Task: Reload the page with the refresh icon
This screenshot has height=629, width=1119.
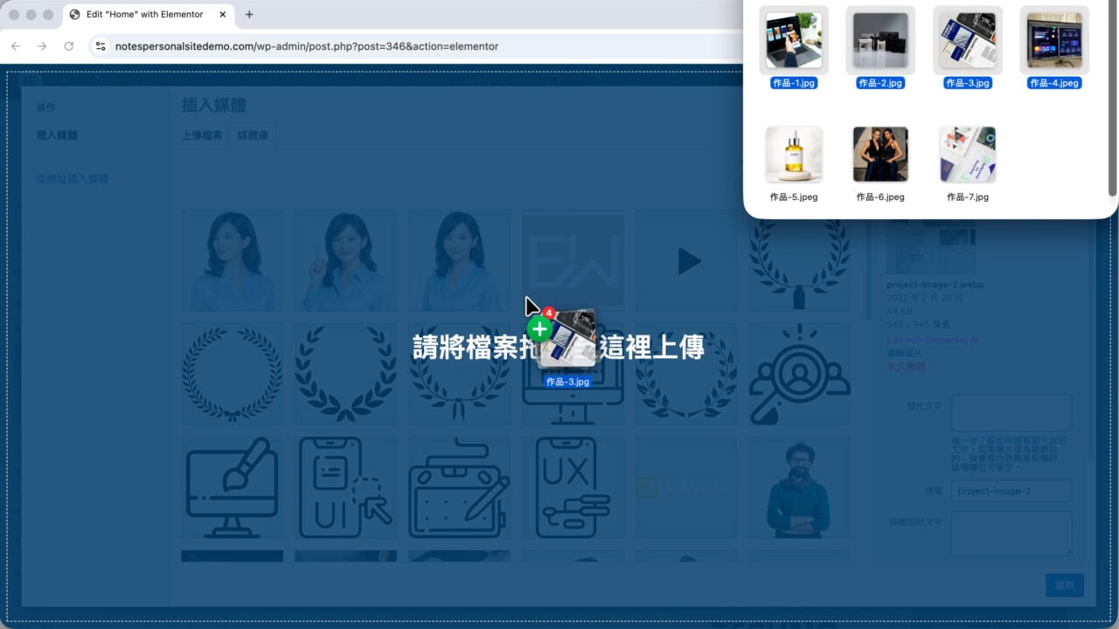Action: (x=69, y=46)
